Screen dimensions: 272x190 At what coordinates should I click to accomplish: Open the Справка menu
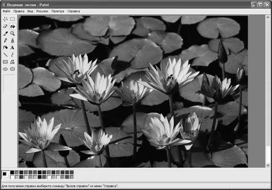click(73, 11)
